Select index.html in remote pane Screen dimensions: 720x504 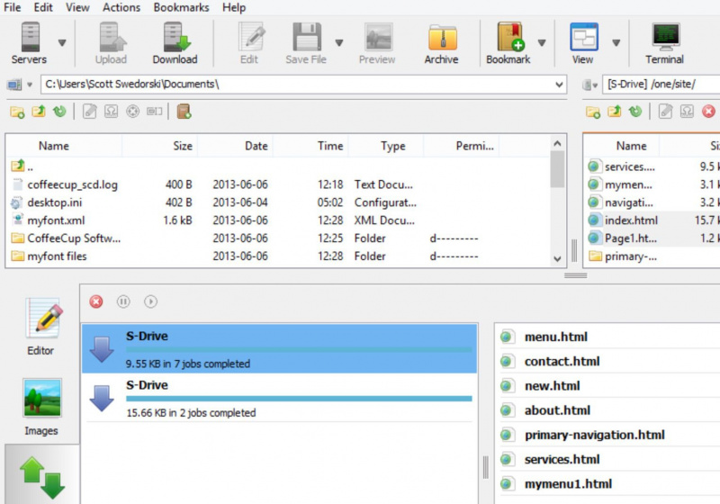coord(652,220)
